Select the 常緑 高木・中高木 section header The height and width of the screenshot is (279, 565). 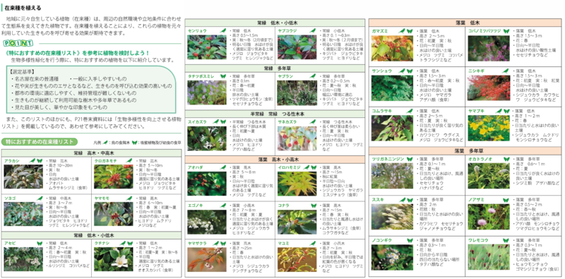[x=92, y=153]
